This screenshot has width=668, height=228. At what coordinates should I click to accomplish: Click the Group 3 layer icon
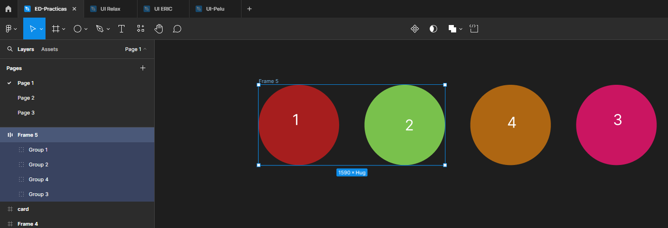(x=21, y=194)
